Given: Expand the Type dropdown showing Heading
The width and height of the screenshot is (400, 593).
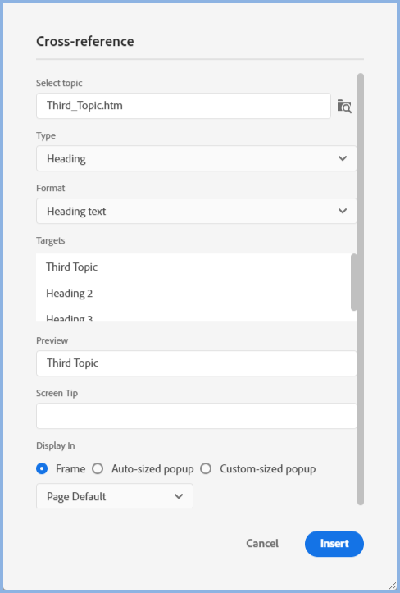Looking at the screenshot, I should tap(196, 158).
